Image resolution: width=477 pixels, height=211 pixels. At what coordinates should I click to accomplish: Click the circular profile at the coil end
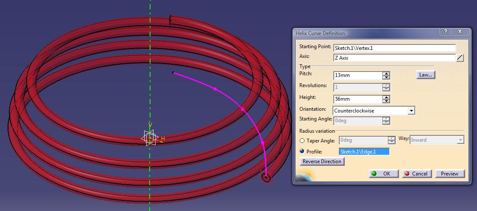click(x=266, y=178)
